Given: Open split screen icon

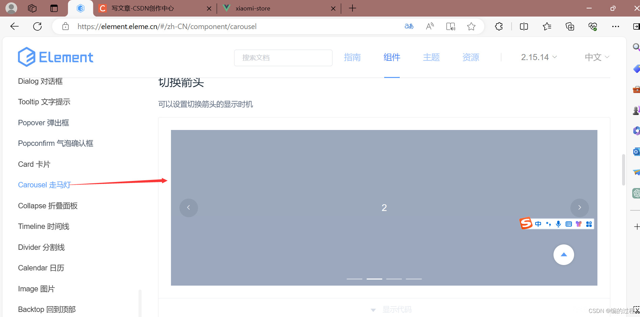Looking at the screenshot, I should click(524, 26).
